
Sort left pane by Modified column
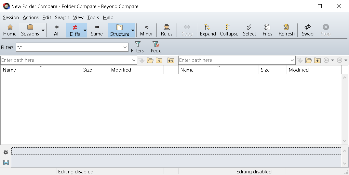click(136, 70)
